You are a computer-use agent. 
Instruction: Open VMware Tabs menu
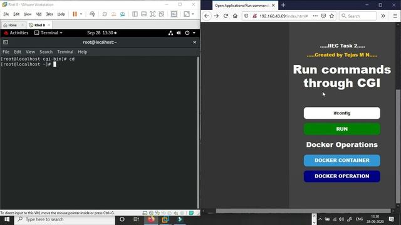49,14
